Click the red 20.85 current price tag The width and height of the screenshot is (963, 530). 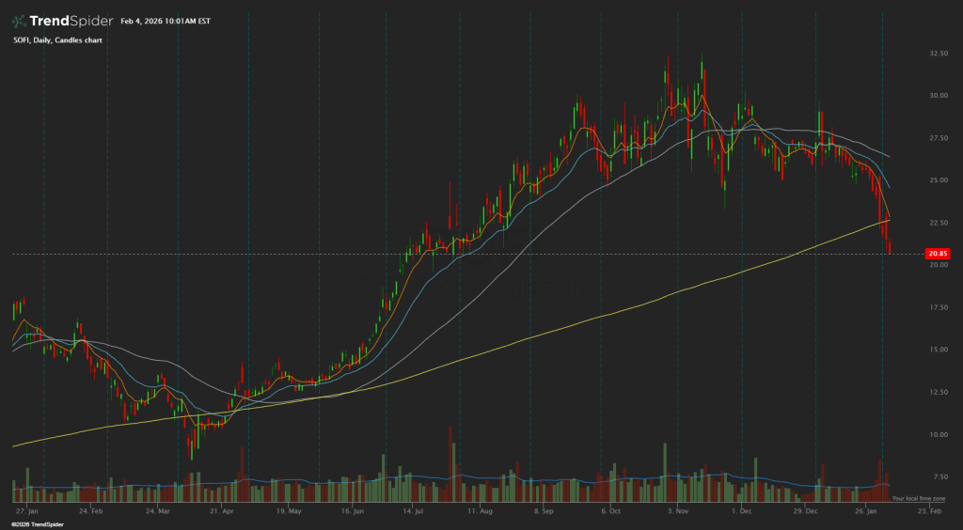[x=937, y=254]
